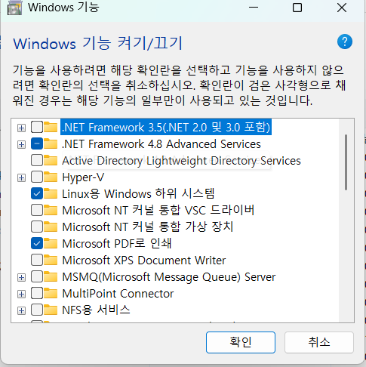This screenshot has height=367, width=366.
Task: Enable MSMQ Server checkbox
Action: tap(37, 277)
